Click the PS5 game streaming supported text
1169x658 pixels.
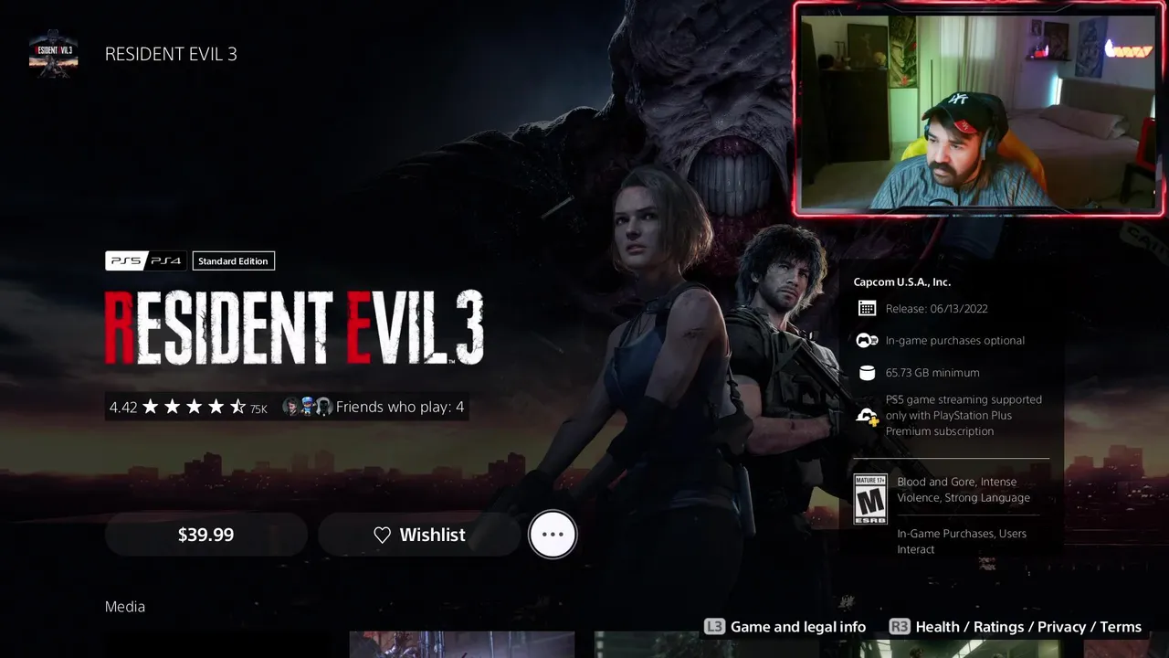tap(964, 415)
